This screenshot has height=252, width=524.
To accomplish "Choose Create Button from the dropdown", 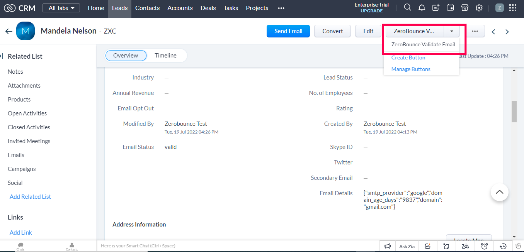I will [x=408, y=58].
